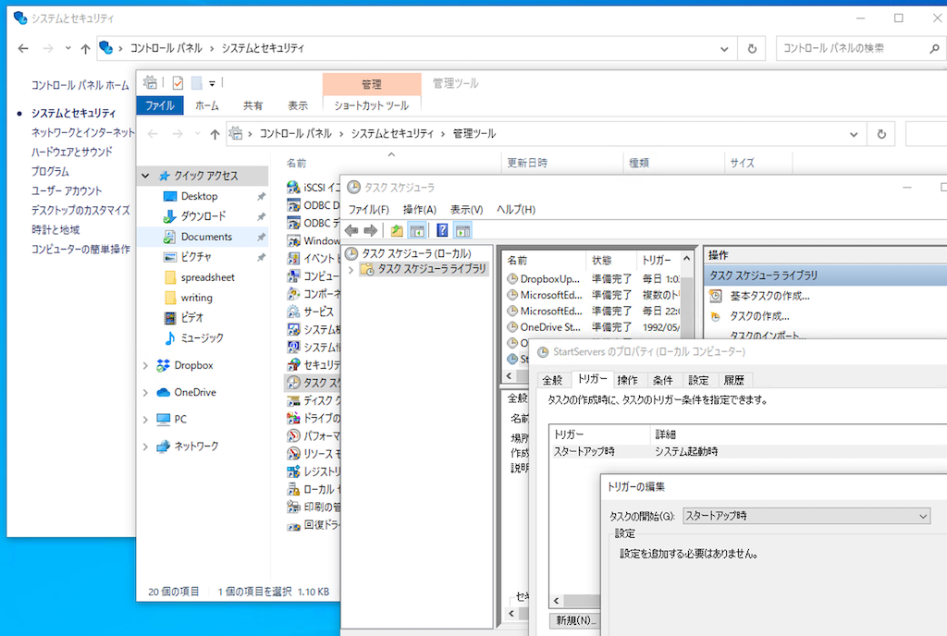Open Customize Quick Access Toolbar dropdown arrow
This screenshot has height=636, width=947.
coord(212,83)
